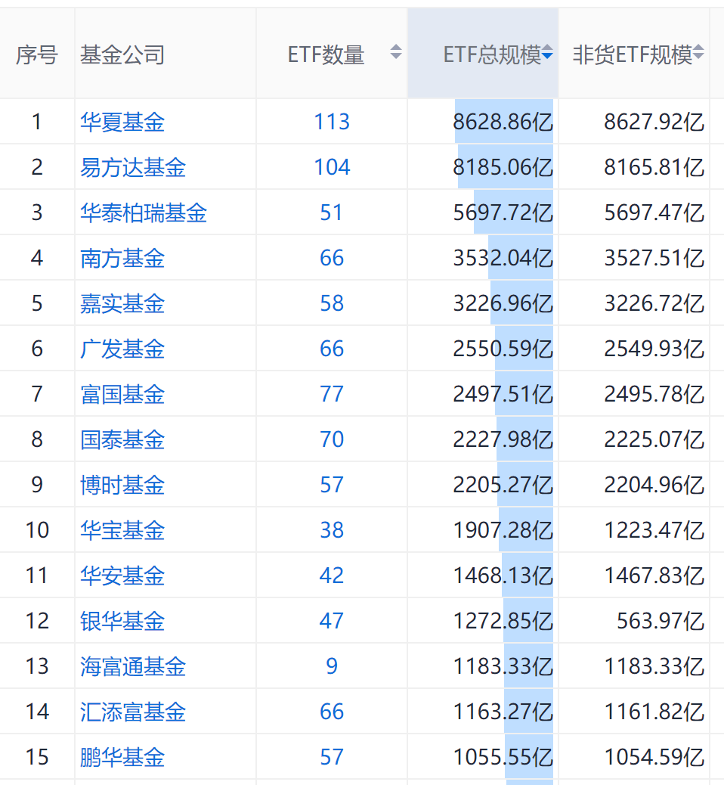This screenshot has height=785, width=724.
Task: Open 华夏基金 company link
Action: coord(122,122)
